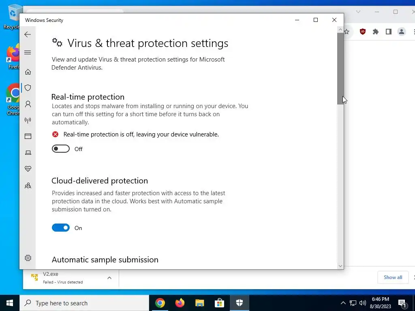The height and width of the screenshot is (311, 415).
Task: Click the uBlock Origin extension icon in Chrome
Action: [363, 32]
